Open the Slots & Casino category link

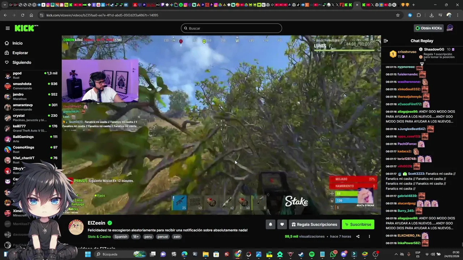(x=99, y=237)
